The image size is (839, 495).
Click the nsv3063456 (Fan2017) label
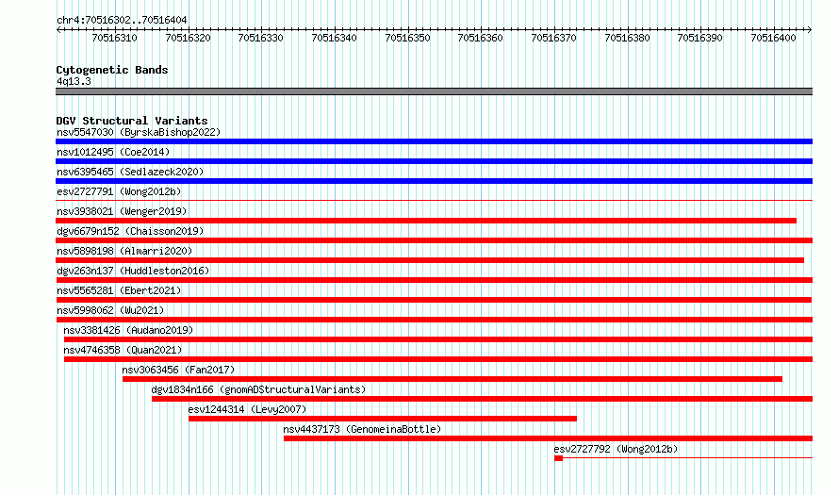tap(178, 370)
